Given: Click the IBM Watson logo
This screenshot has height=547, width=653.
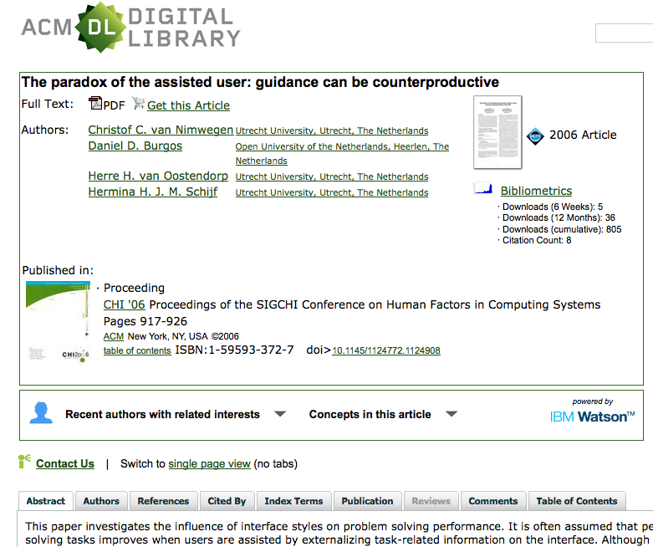Looking at the screenshot, I should tap(592, 417).
